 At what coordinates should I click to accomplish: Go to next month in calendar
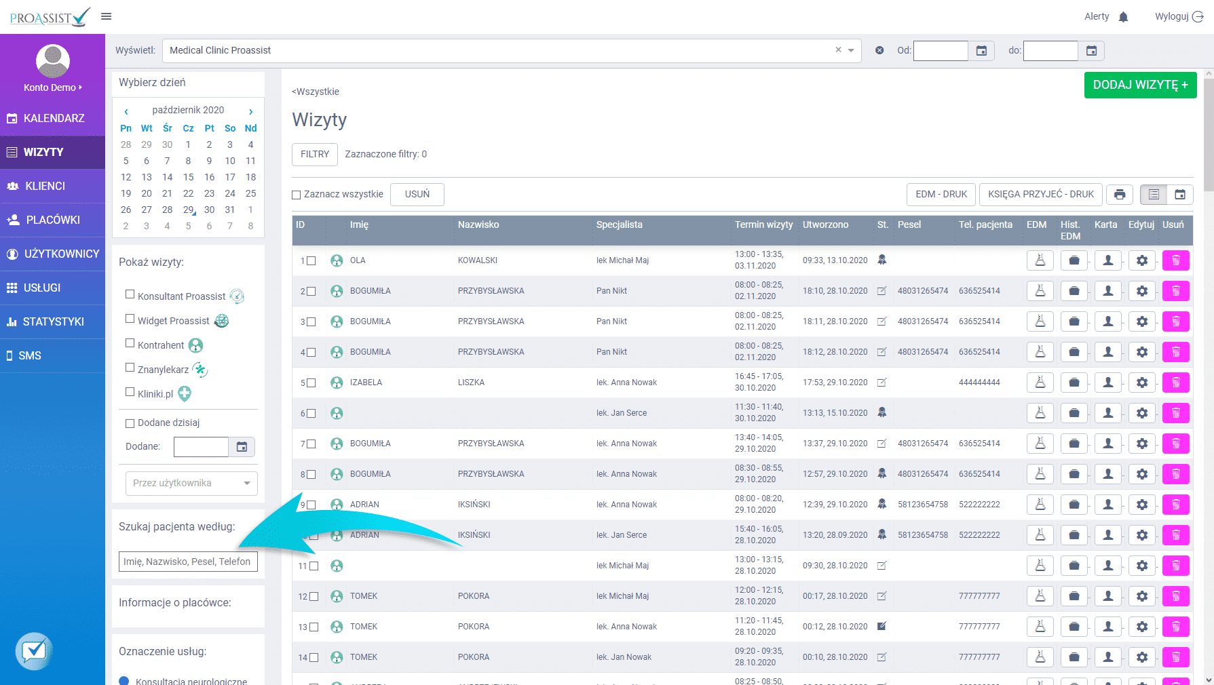point(250,111)
